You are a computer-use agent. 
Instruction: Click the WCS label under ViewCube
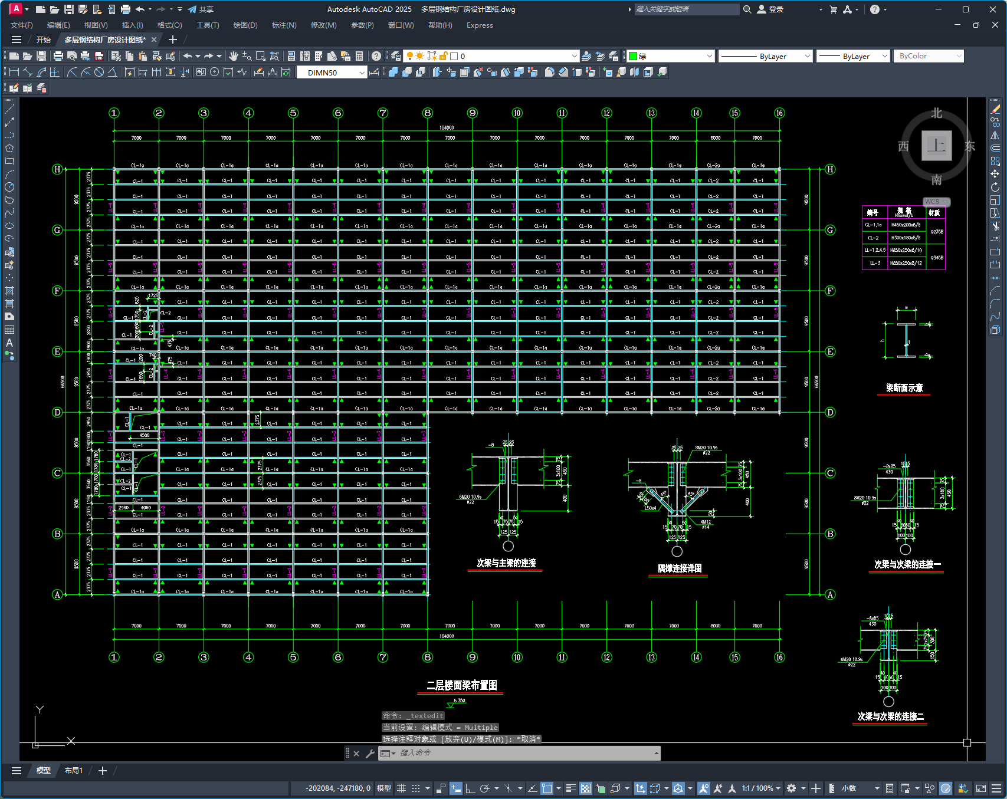click(x=935, y=202)
